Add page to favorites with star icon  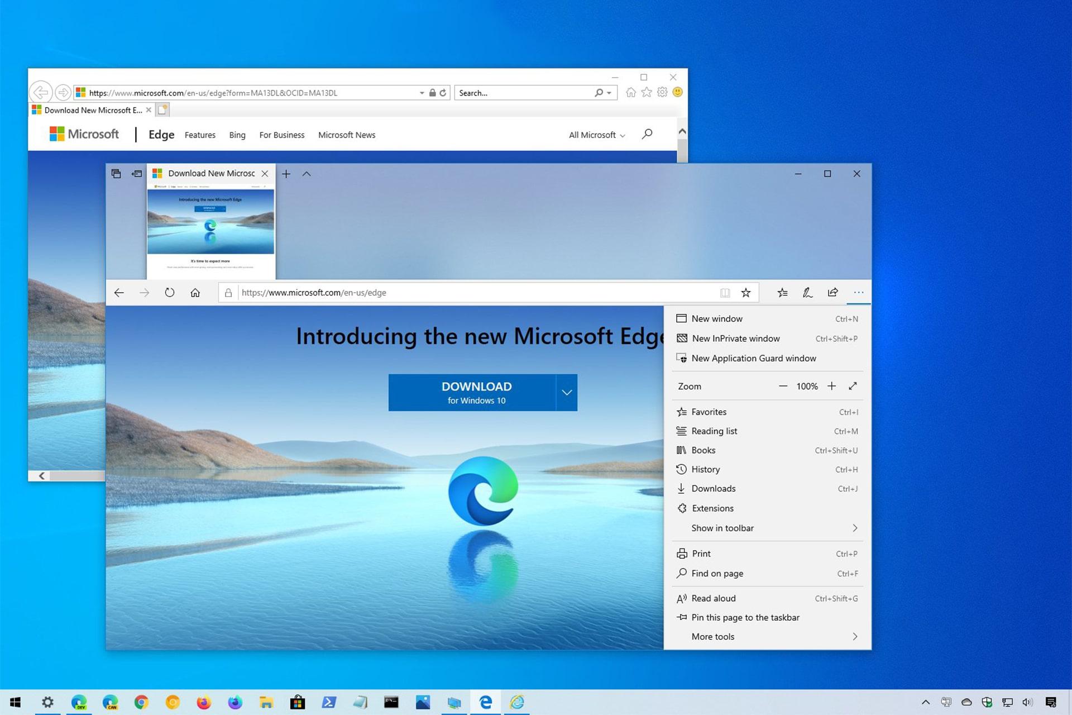click(x=746, y=293)
